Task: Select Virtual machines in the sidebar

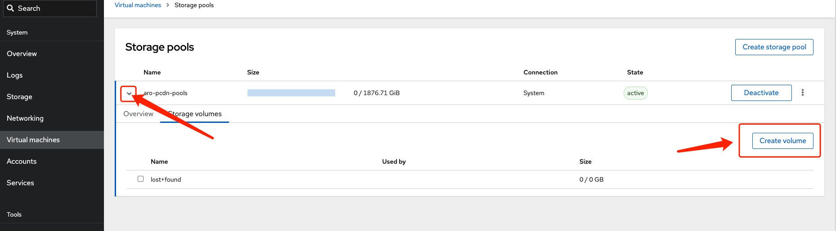Action: click(33, 140)
